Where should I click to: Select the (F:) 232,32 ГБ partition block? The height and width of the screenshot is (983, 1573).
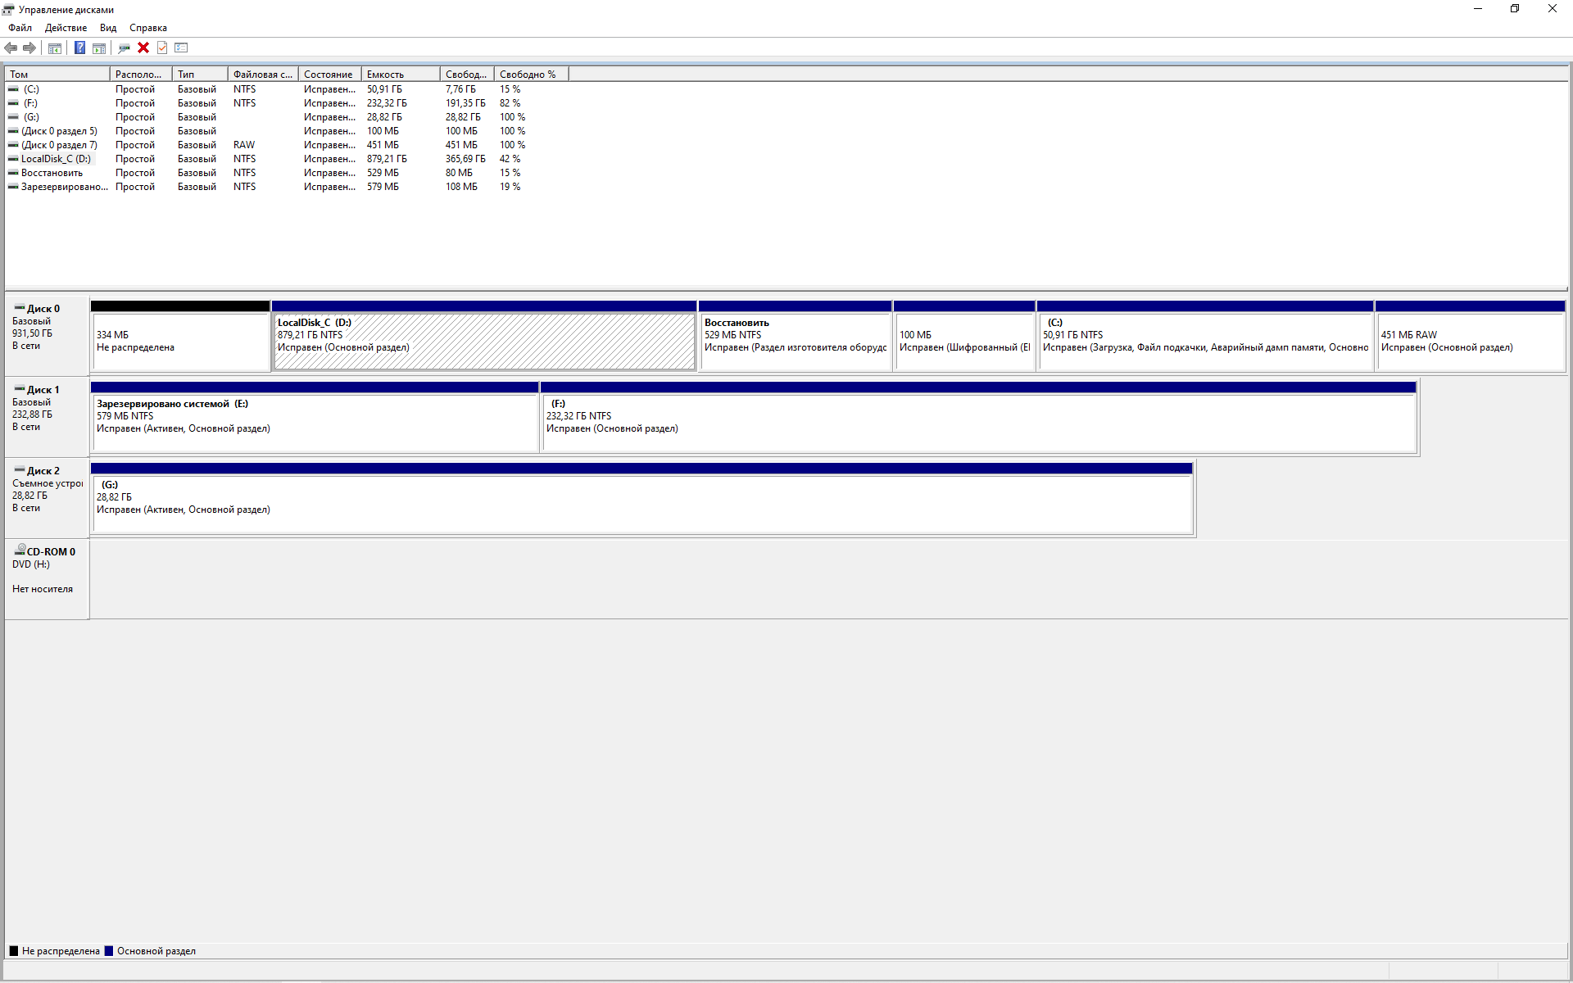(x=978, y=417)
